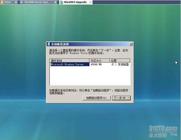Close the Home tab
This screenshot has width=181, height=140.
pyautogui.click(x=15, y=2)
